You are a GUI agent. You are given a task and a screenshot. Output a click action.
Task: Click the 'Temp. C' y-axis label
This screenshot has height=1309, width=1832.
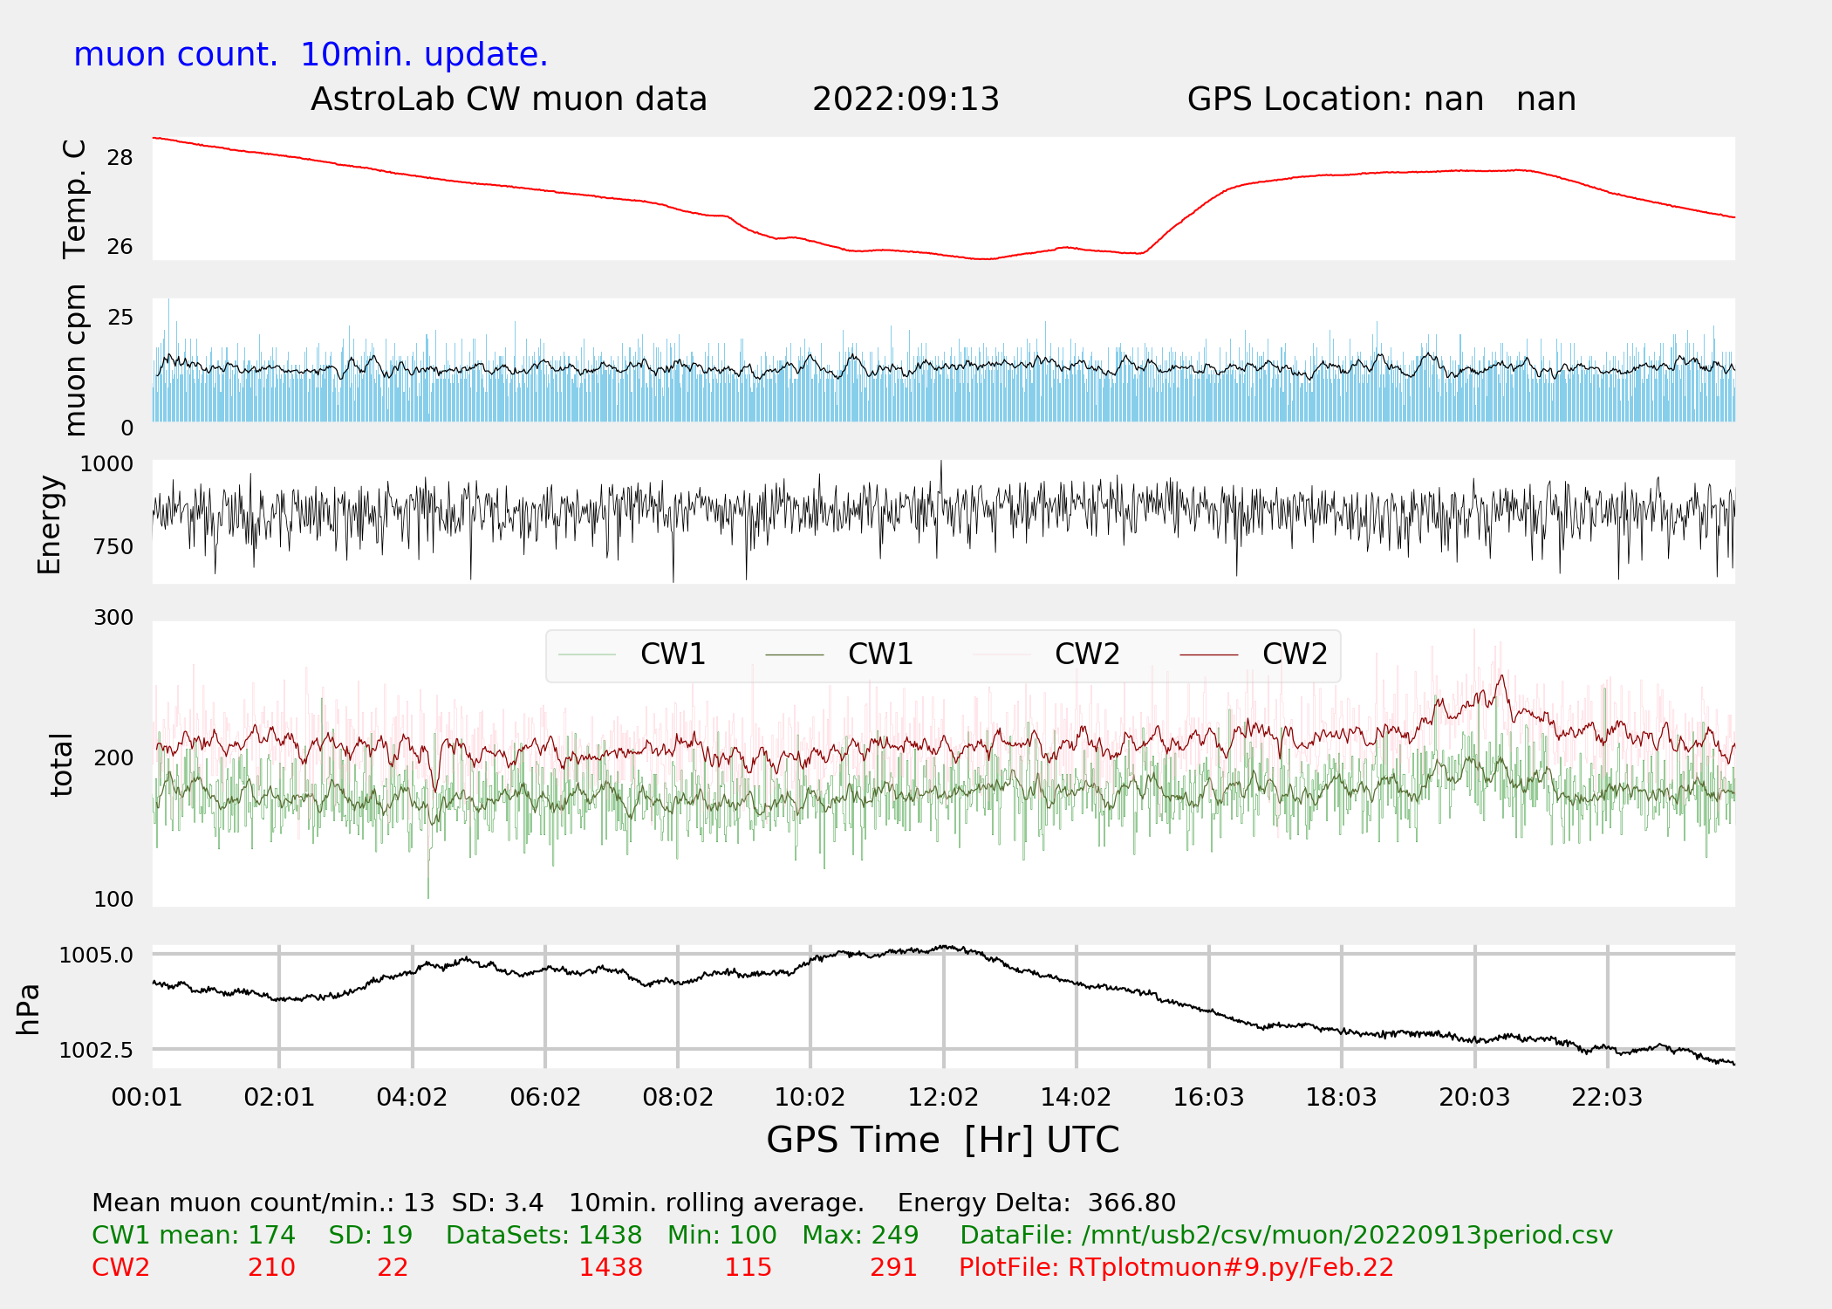click(75, 199)
